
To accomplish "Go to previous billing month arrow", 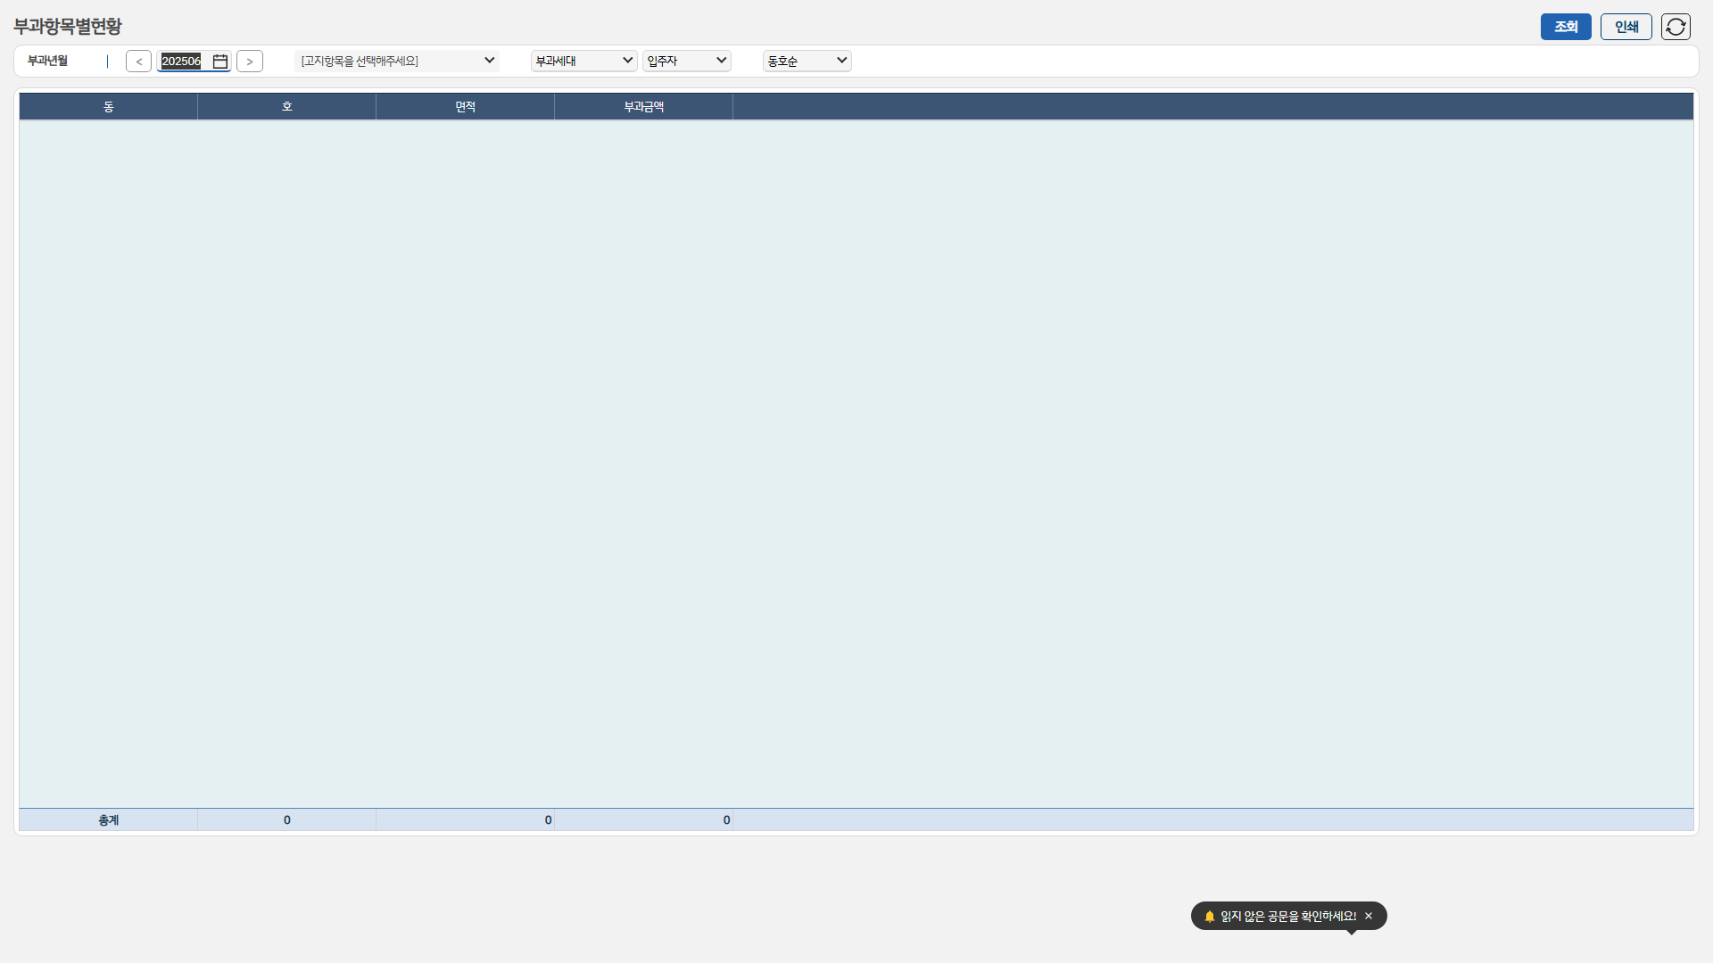I will coord(138,62).
